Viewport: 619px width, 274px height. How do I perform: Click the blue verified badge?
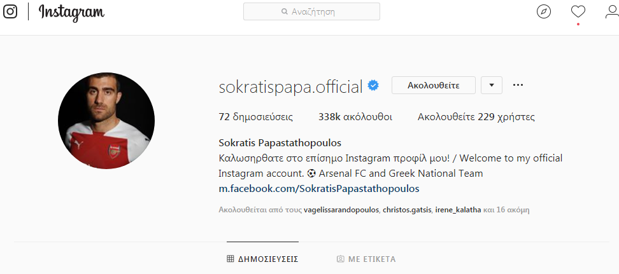tap(373, 85)
